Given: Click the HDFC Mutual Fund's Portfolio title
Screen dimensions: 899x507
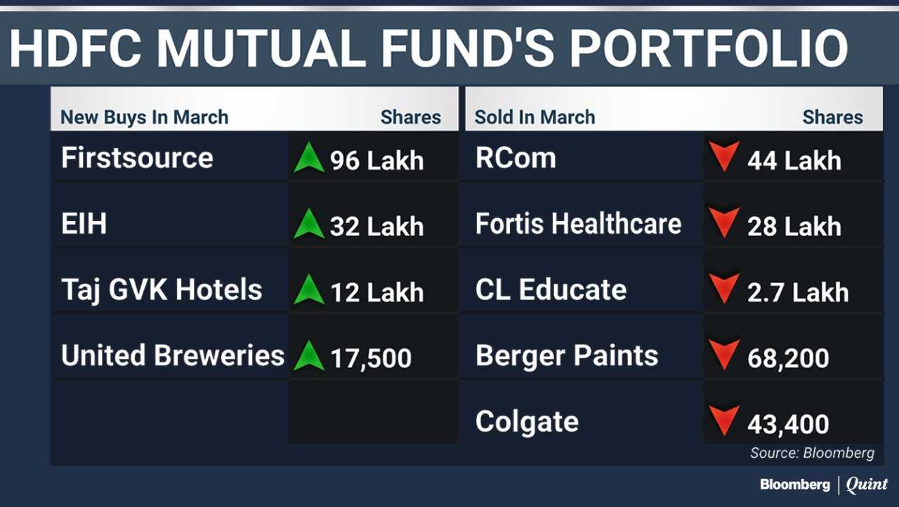Looking at the screenshot, I should pyautogui.click(x=428, y=49).
